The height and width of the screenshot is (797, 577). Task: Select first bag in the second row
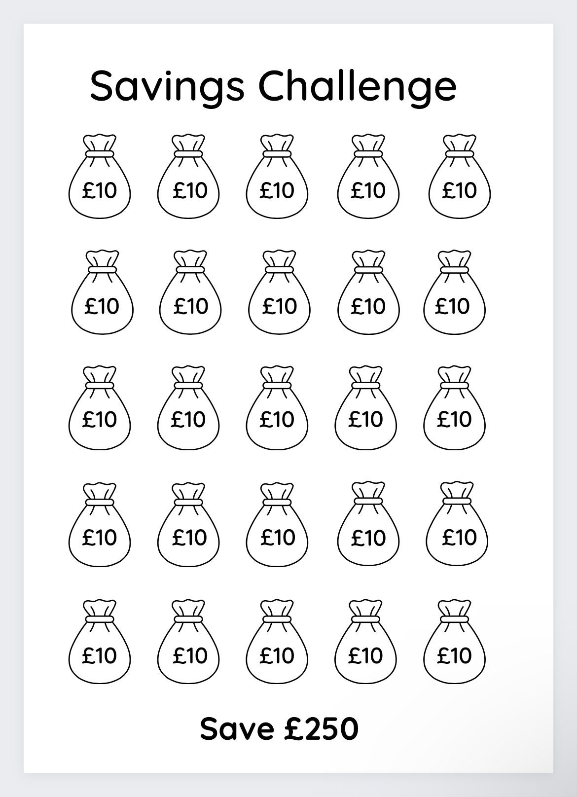click(103, 292)
